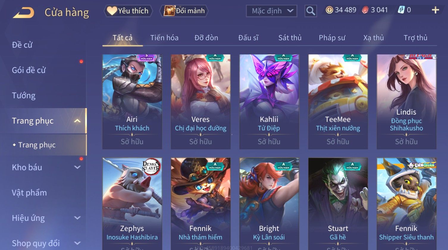Select Stuart Gã hề skin card

338,204
